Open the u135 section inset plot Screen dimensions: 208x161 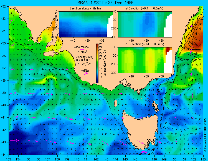tap(145, 60)
